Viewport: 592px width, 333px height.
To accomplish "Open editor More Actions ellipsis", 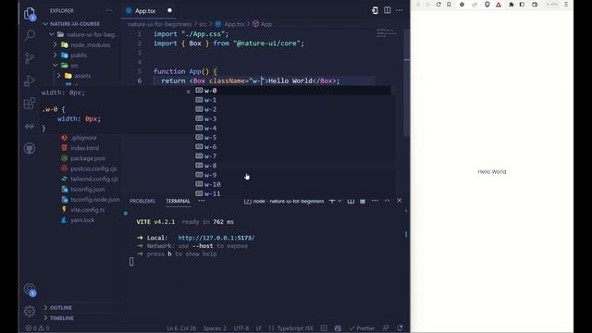I will coord(400,10).
